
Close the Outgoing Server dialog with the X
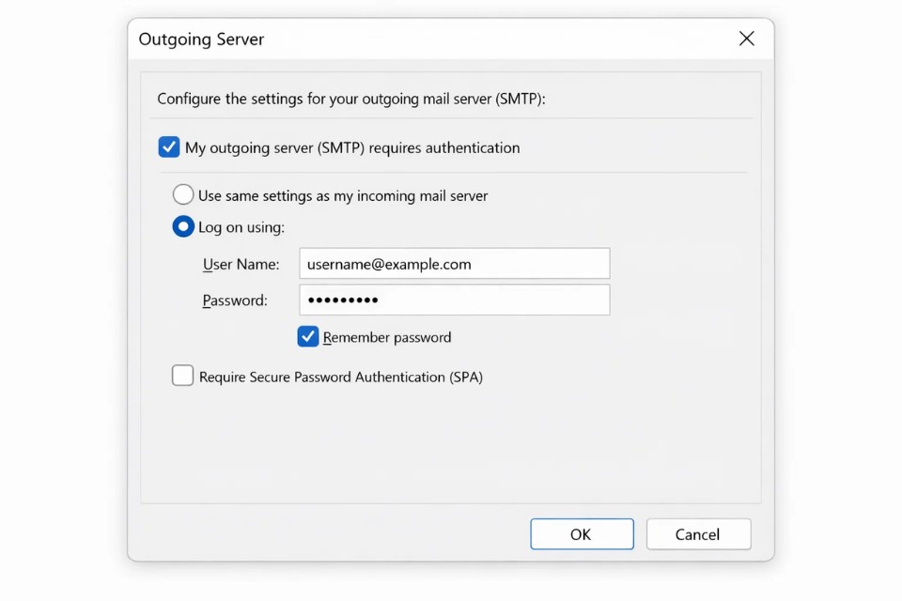click(x=747, y=39)
